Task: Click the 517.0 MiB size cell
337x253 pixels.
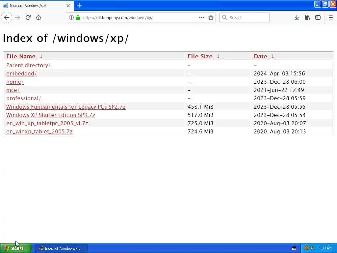Action: click(x=200, y=115)
